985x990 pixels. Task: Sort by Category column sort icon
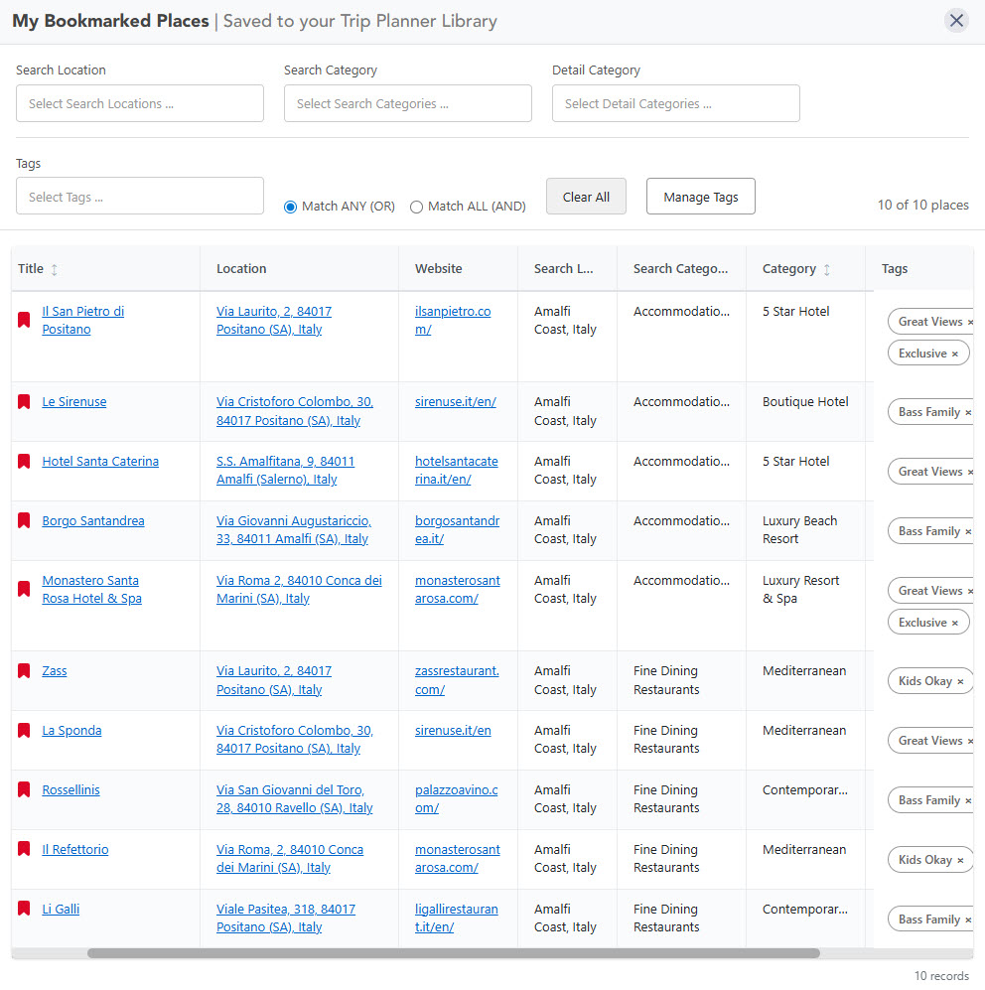click(x=827, y=269)
